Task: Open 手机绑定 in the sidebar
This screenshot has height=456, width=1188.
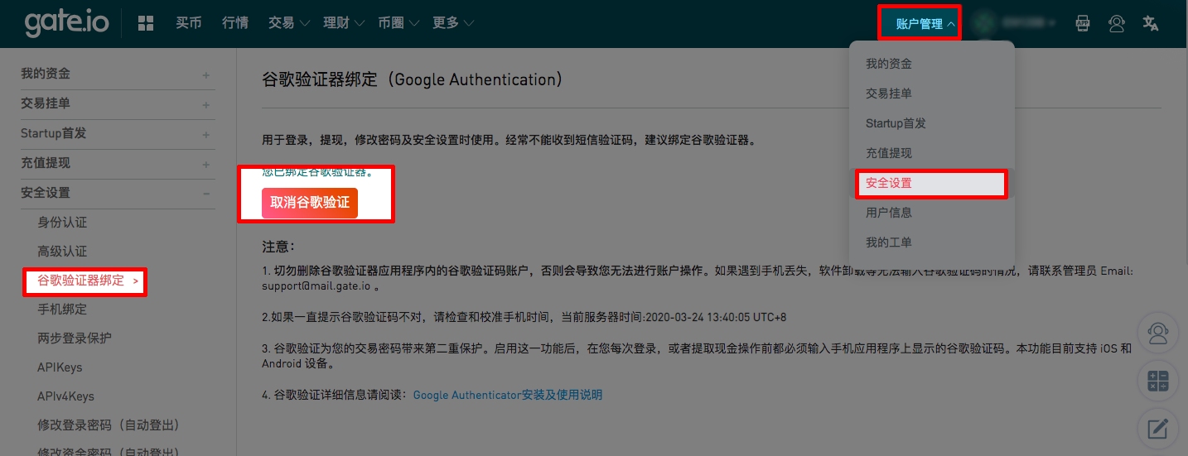Action: (x=62, y=310)
